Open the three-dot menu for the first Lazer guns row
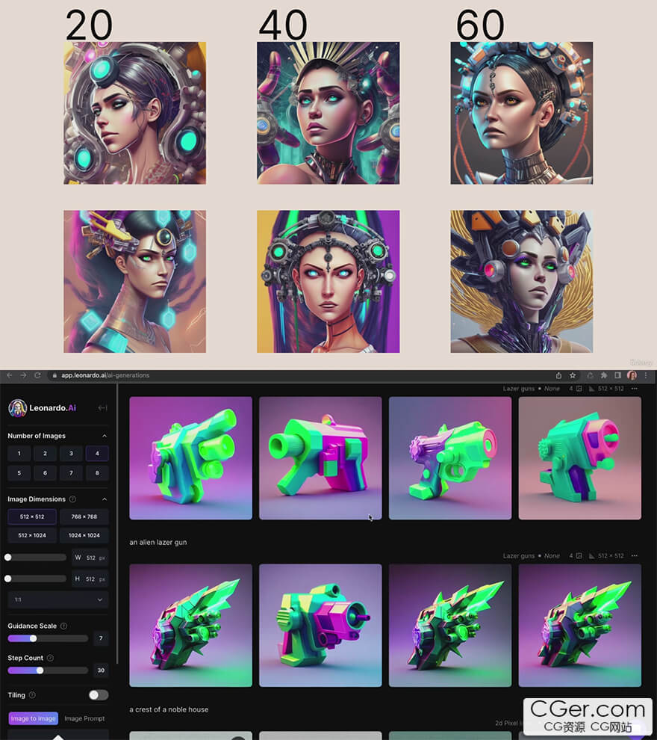 click(635, 389)
